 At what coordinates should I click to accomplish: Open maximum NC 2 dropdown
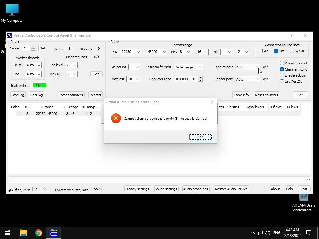[x=243, y=52]
